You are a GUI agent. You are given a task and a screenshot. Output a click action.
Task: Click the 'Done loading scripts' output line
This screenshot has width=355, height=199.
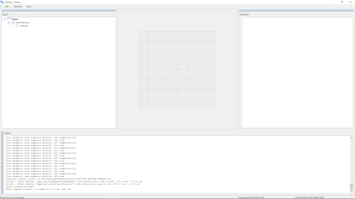coord(38,189)
